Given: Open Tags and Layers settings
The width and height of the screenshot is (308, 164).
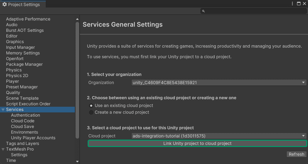Looking at the screenshot, I should 22,143.
